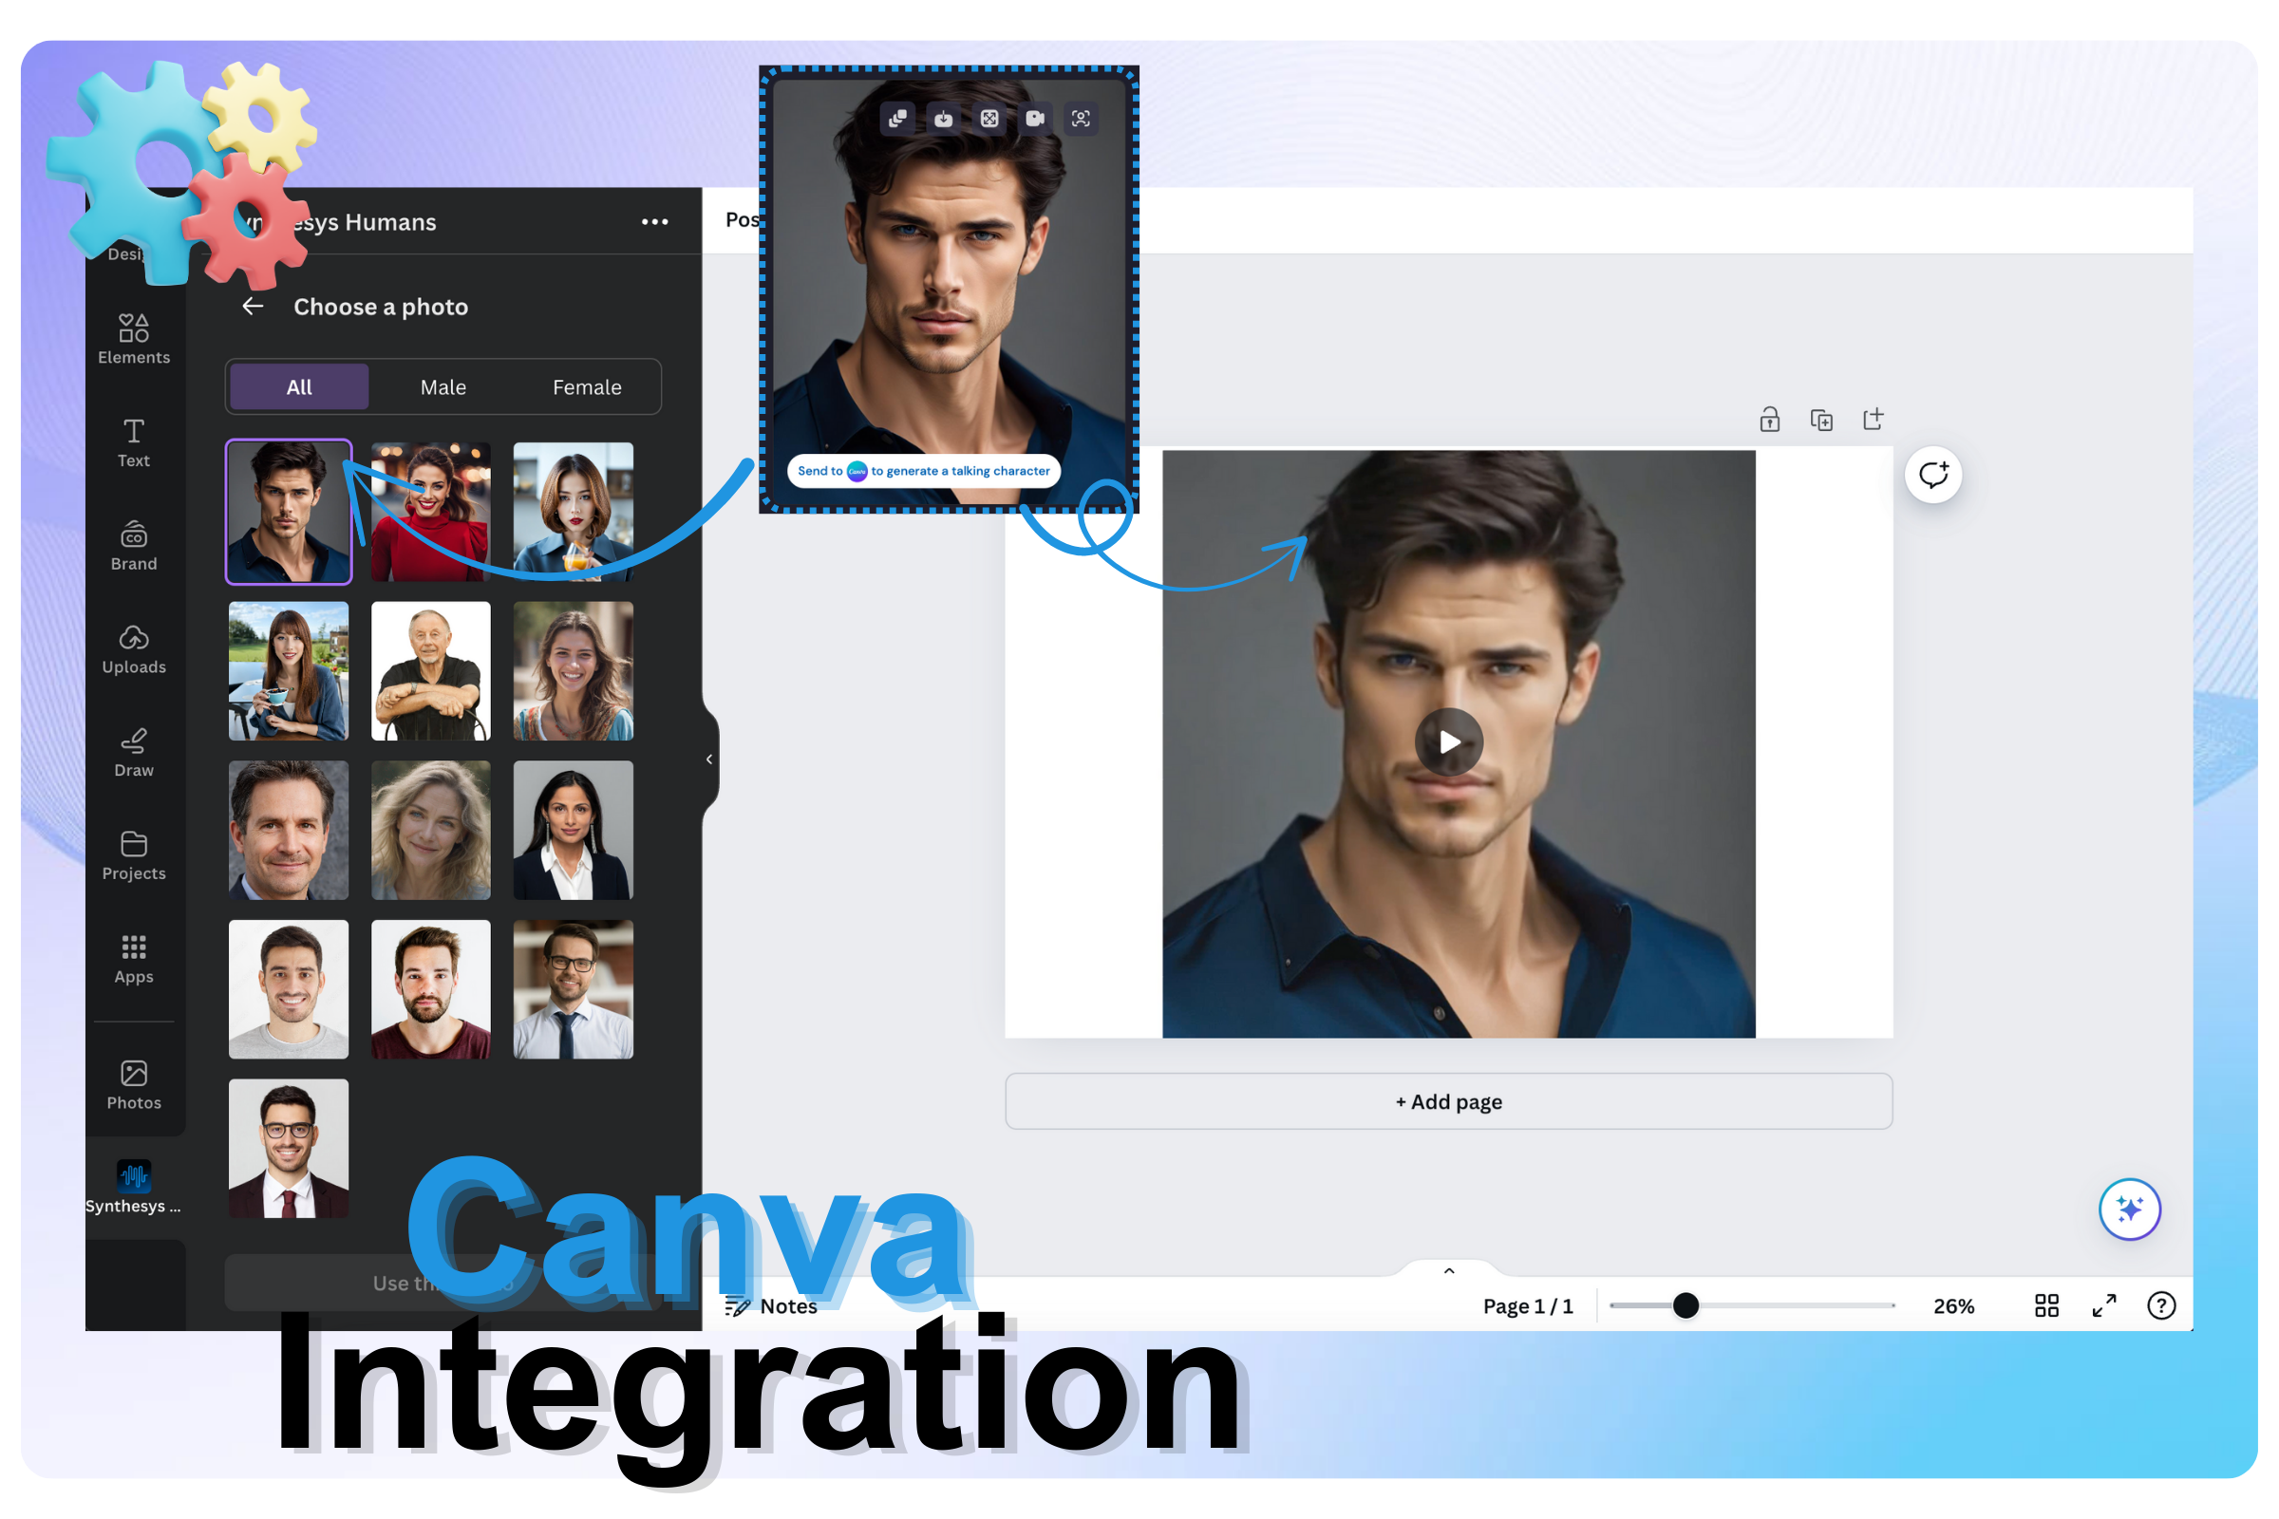The image size is (2279, 1519).
Task: Click the duplicate page icon
Action: (x=1820, y=420)
